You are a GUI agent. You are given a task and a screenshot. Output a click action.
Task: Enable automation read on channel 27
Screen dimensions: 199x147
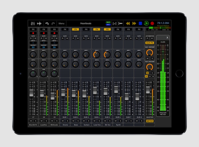(31, 38)
